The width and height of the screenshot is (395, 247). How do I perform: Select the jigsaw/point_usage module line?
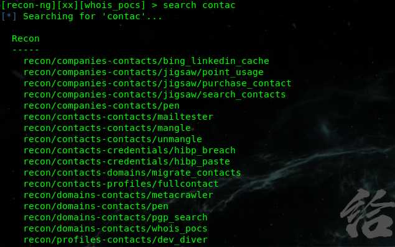click(x=144, y=73)
